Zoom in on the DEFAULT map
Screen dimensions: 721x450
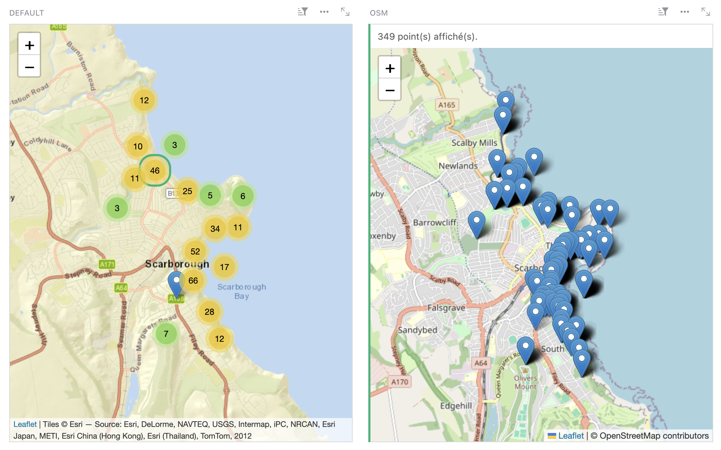30,45
